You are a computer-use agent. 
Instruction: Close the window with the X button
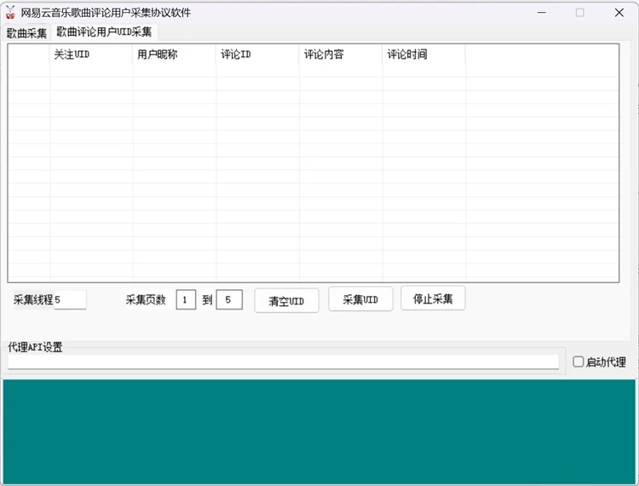click(x=619, y=13)
